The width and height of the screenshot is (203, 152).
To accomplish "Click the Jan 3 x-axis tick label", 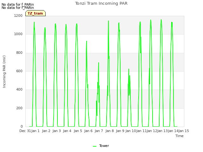I will click(x=56, y=131).
